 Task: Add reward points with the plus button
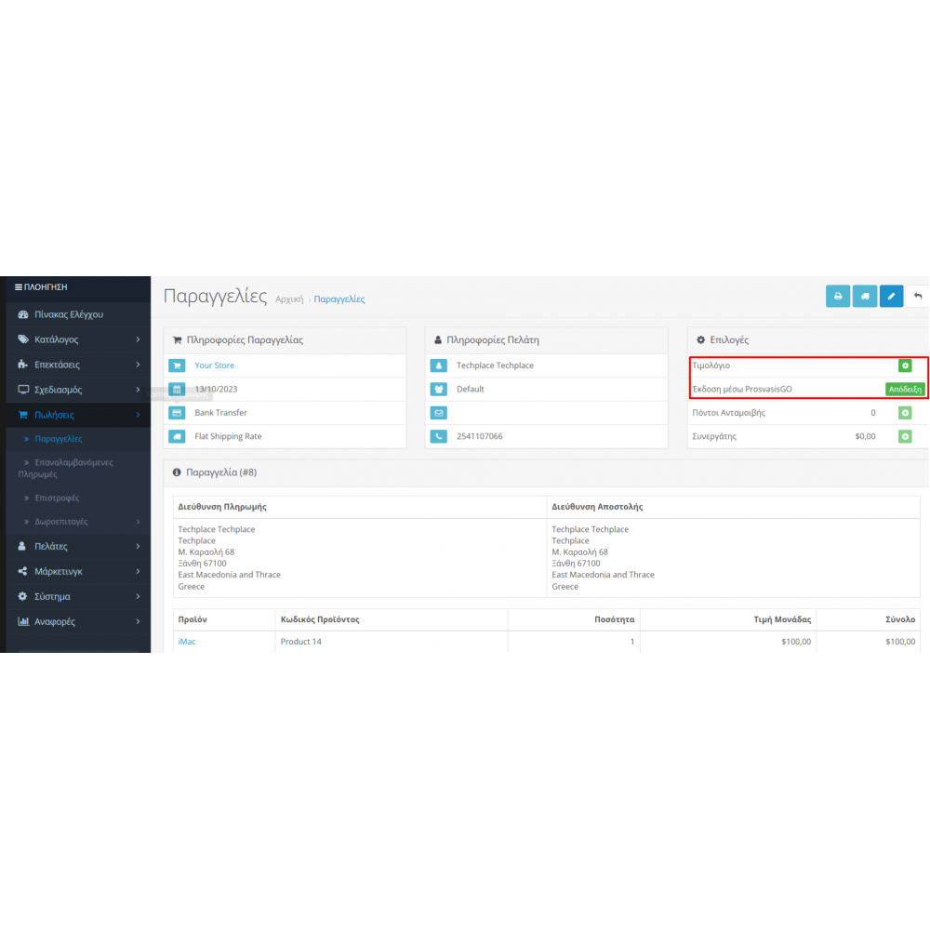coord(904,413)
